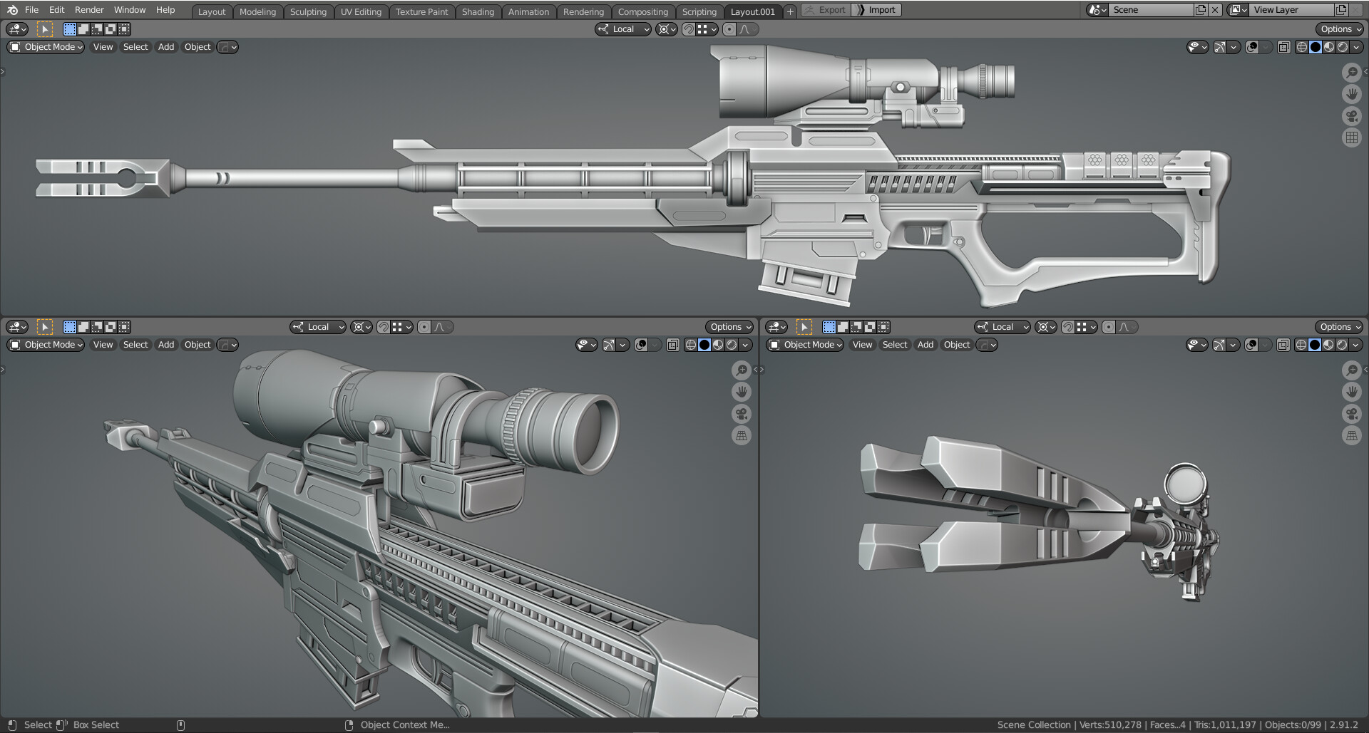Click the Export button
Image resolution: width=1369 pixels, height=733 pixels.
825,9
